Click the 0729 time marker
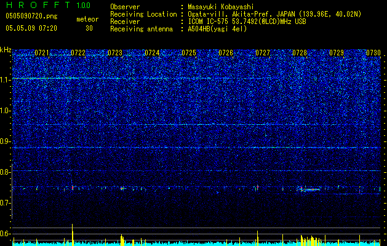Viewport: 387px width, 246px height. [x=337, y=53]
